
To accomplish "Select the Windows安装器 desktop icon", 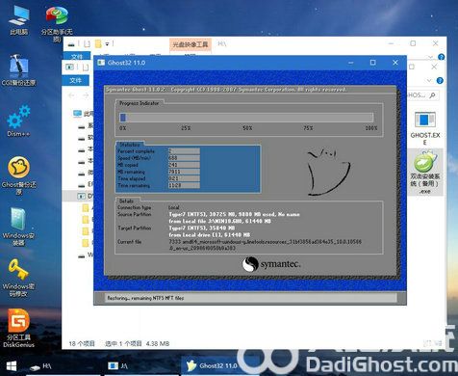I will 18,227.
